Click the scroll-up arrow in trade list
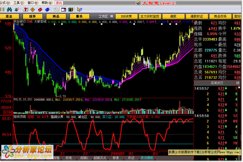 [239, 87]
